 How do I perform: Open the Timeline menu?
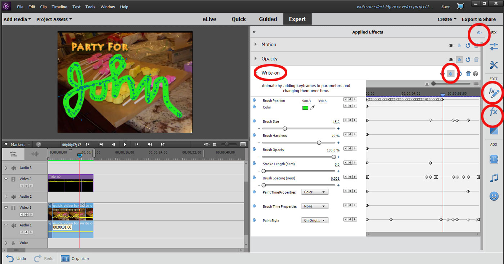[59, 6]
